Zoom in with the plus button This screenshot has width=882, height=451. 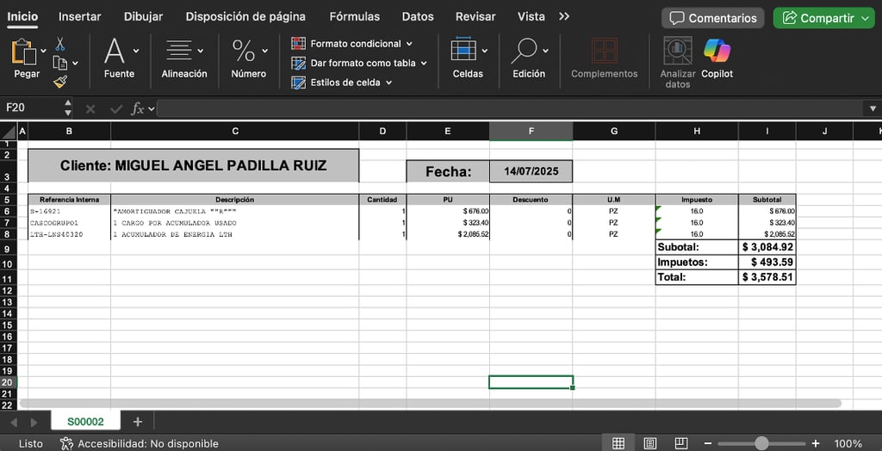tap(816, 444)
